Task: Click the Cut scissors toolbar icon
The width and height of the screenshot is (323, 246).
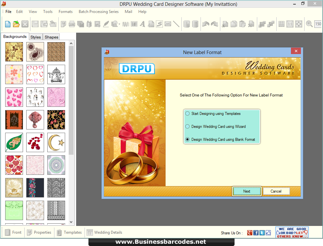Action: point(225,24)
